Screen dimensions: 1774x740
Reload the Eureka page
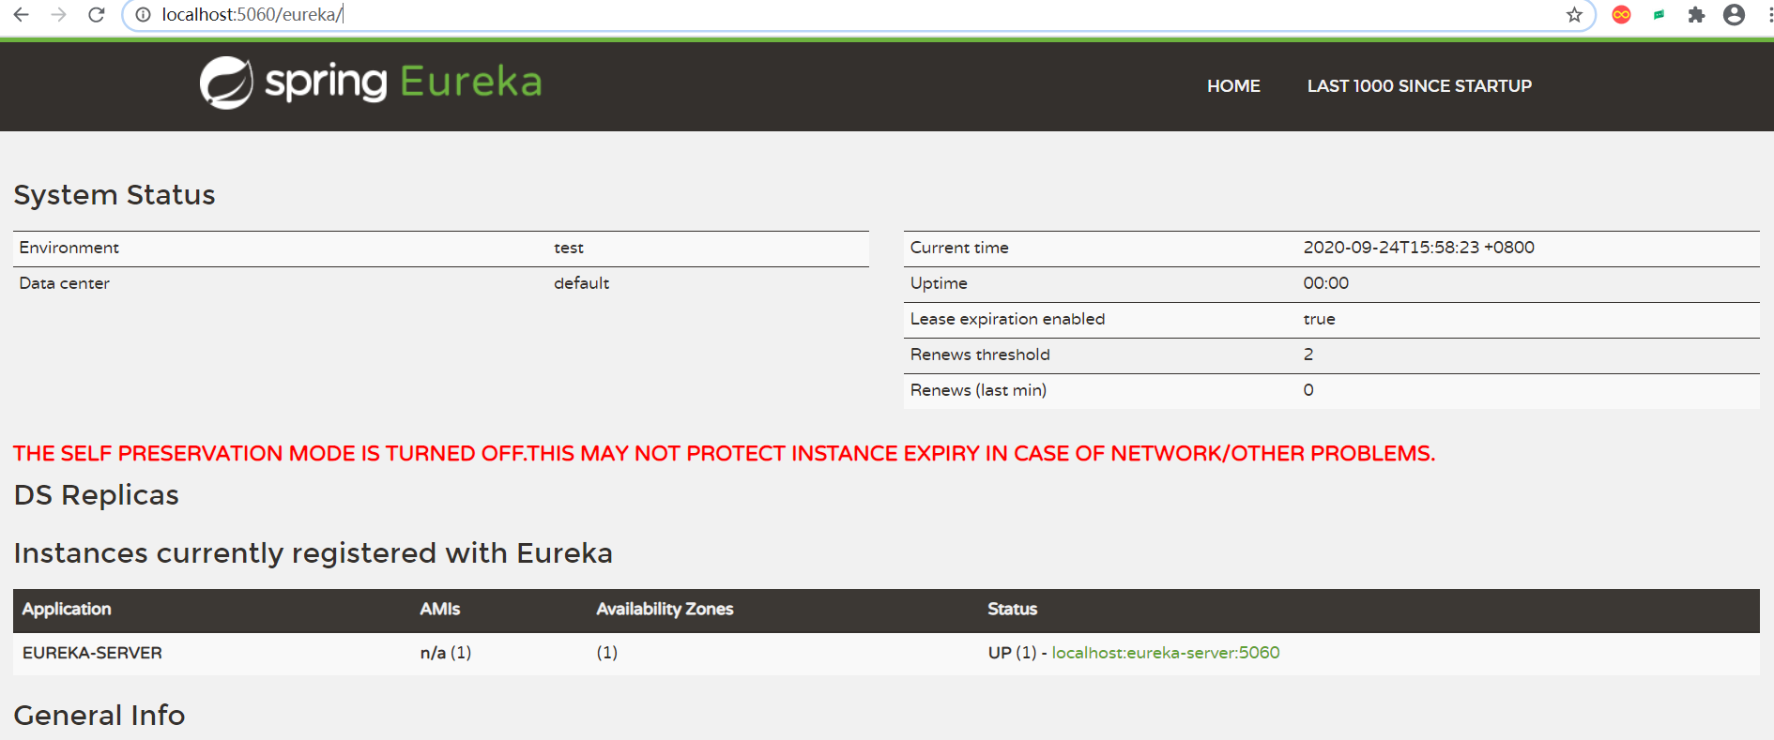[96, 14]
